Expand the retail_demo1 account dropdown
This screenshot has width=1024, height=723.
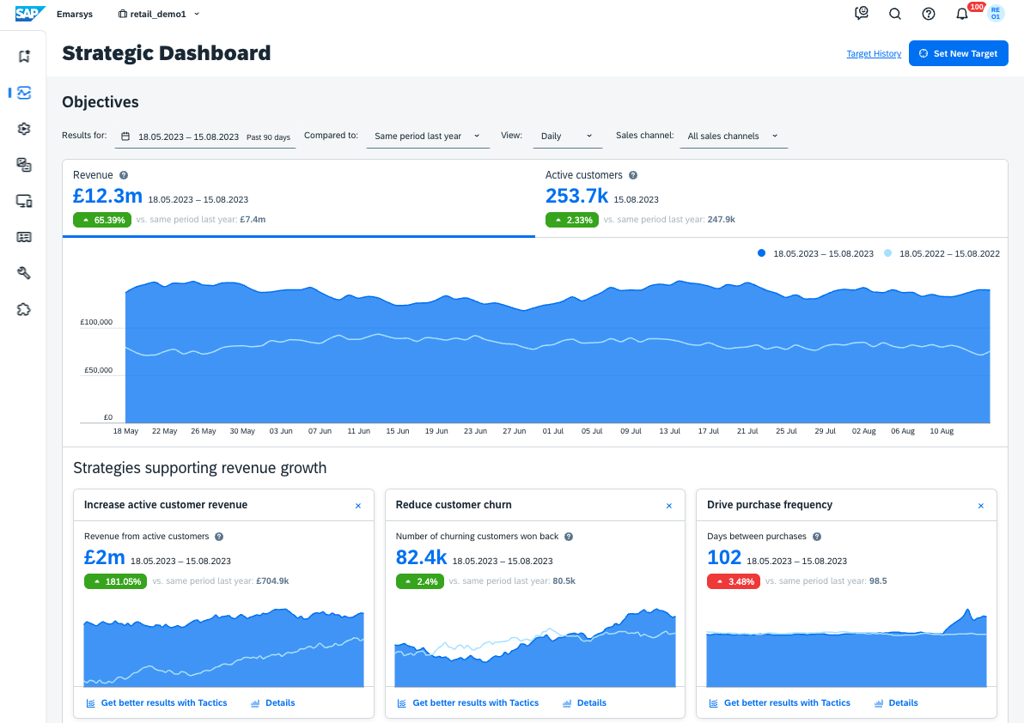point(159,15)
